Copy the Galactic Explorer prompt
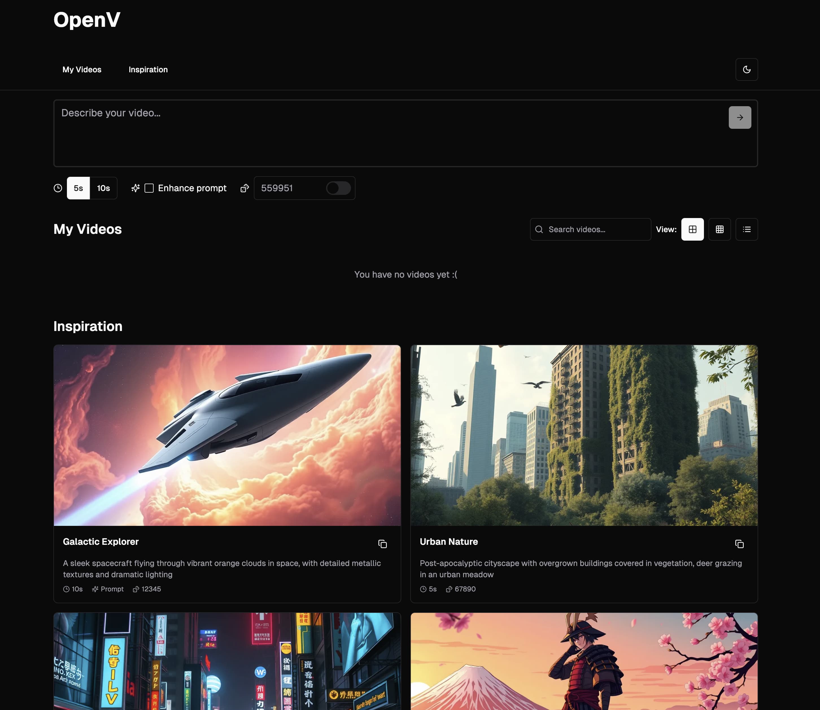 pos(382,544)
